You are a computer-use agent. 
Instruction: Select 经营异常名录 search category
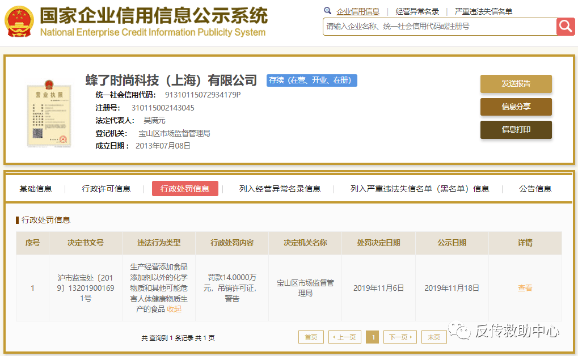pyautogui.click(x=417, y=11)
